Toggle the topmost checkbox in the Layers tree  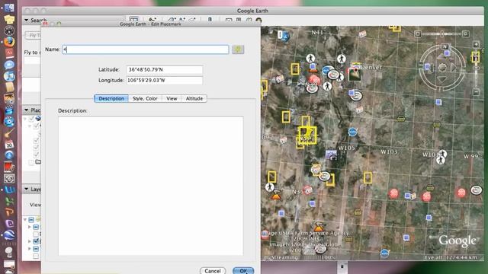pos(31,220)
